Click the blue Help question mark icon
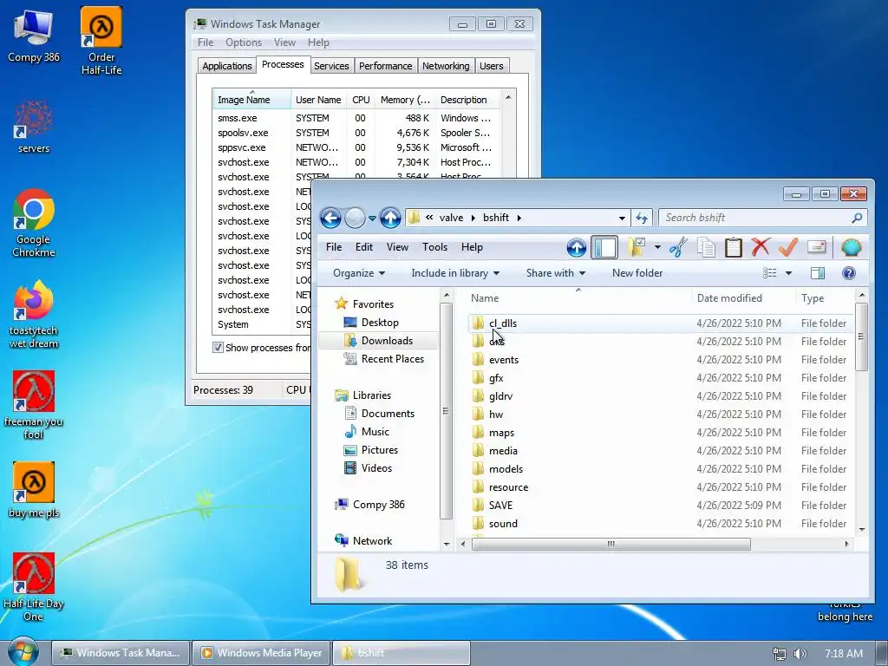 (848, 273)
